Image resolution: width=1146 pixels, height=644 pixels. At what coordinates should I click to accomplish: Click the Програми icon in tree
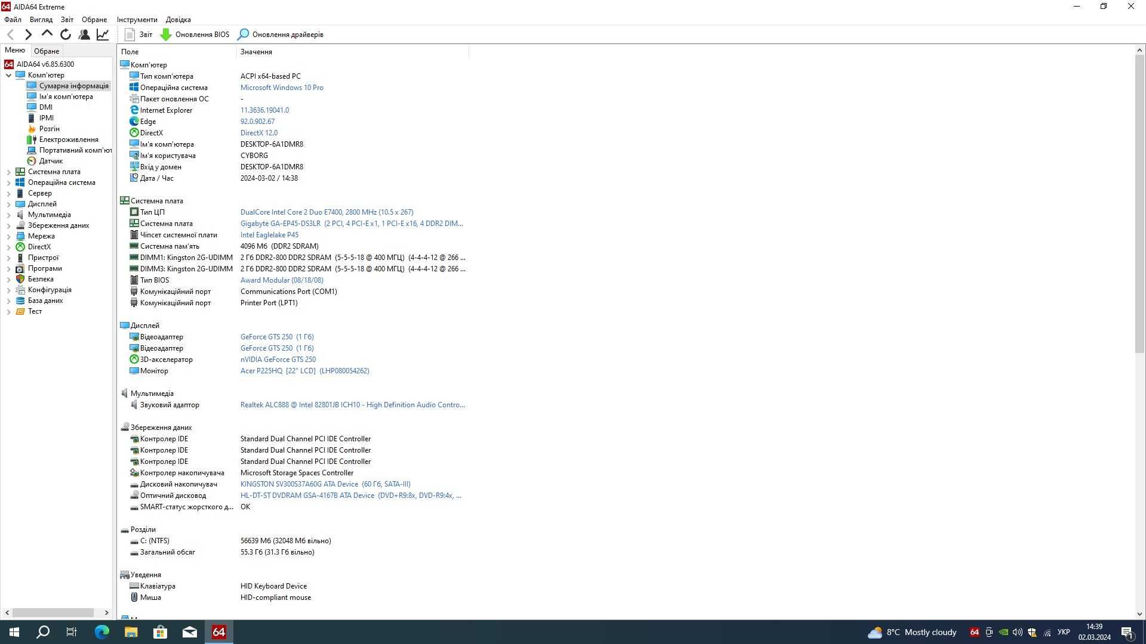[20, 268]
